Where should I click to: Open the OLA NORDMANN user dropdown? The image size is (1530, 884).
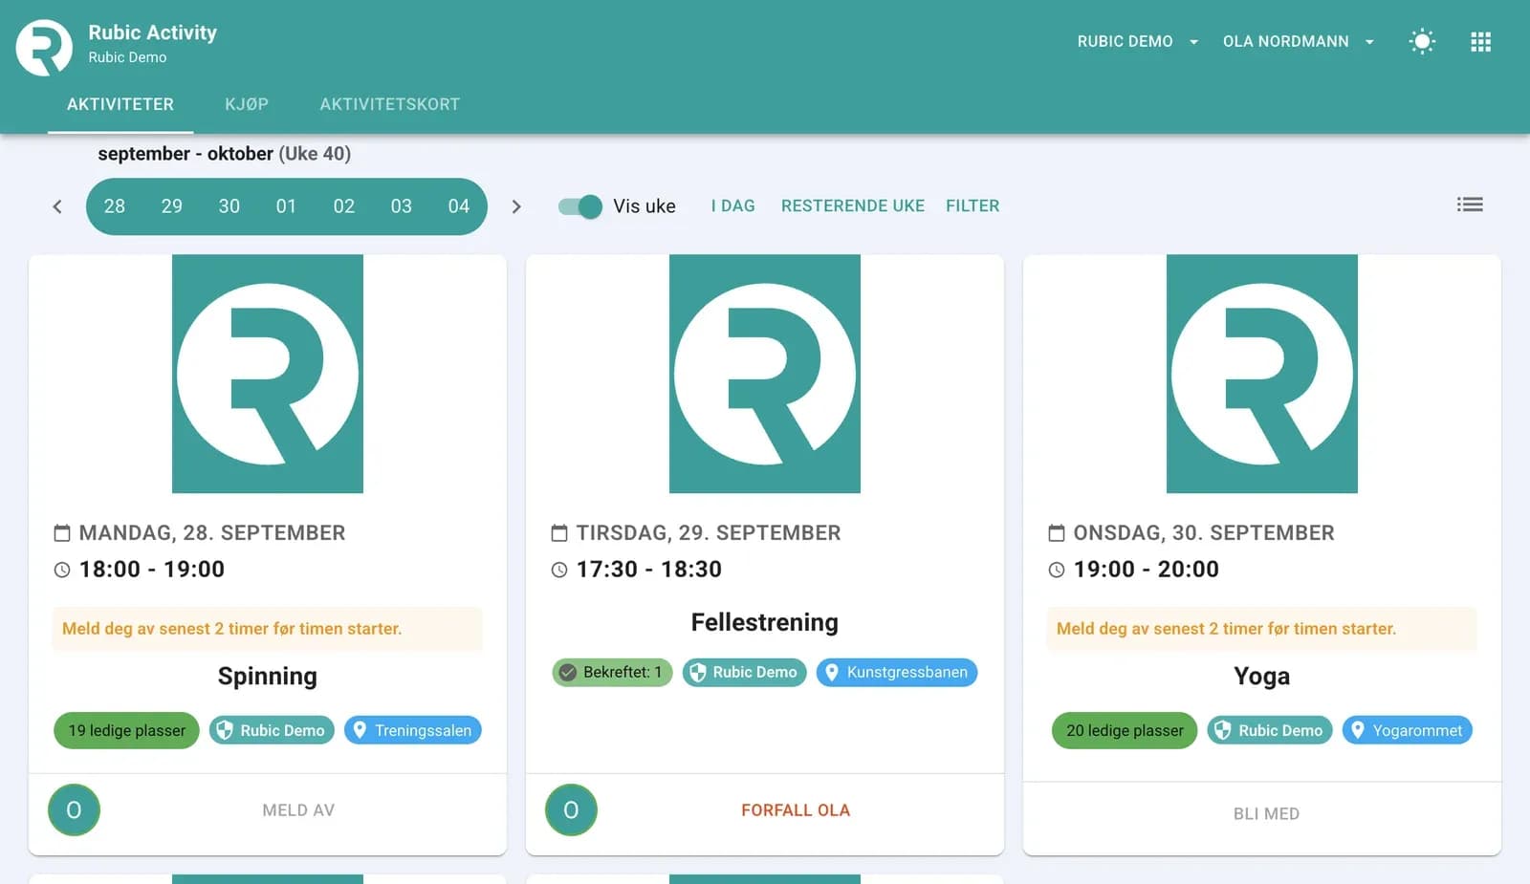tap(1299, 41)
